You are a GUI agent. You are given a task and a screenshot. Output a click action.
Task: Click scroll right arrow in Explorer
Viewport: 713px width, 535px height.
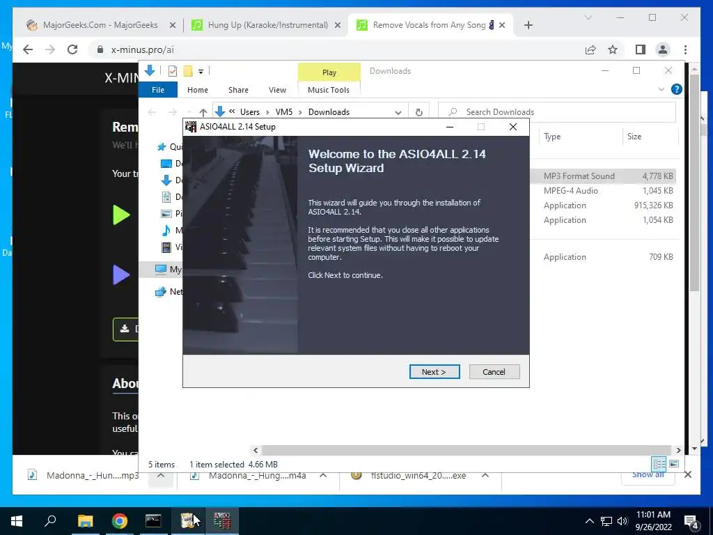pos(678,450)
